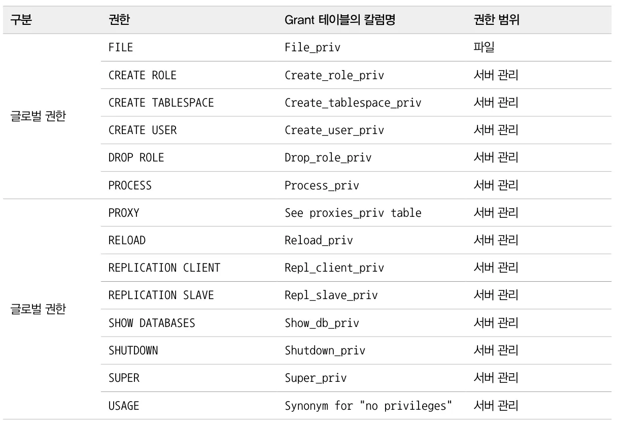Select Shutdown_priv cell
622x426 pixels.
325,351
